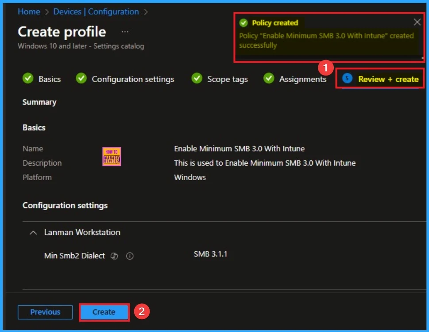The image size is (429, 332).
Task: Click the Policy created success icon
Action: 243,23
